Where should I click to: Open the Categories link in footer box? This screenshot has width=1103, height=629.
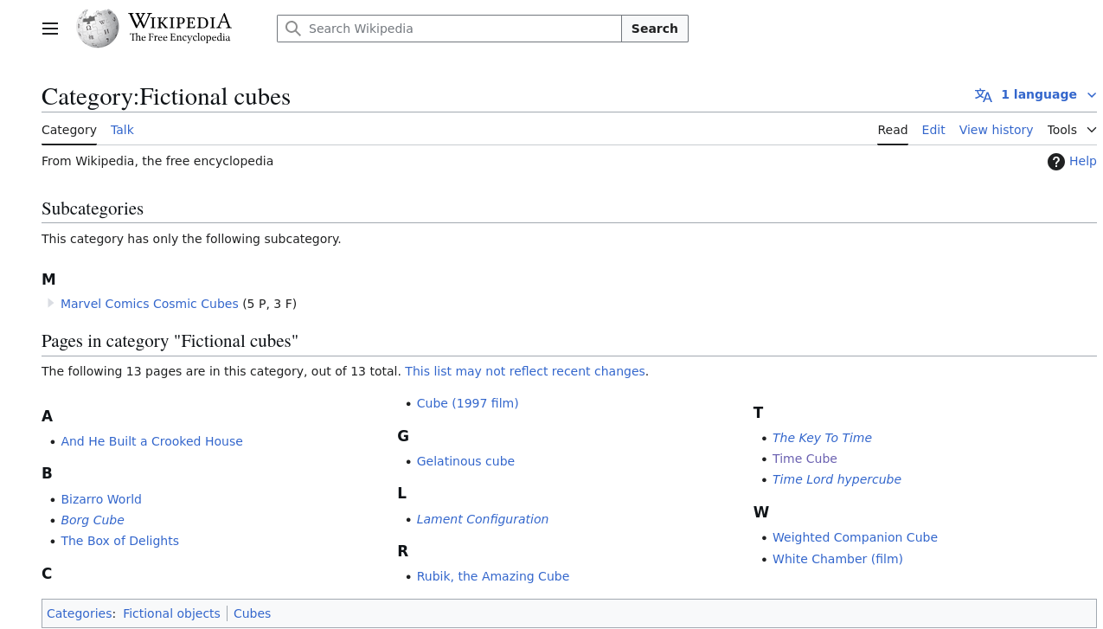[x=80, y=613]
